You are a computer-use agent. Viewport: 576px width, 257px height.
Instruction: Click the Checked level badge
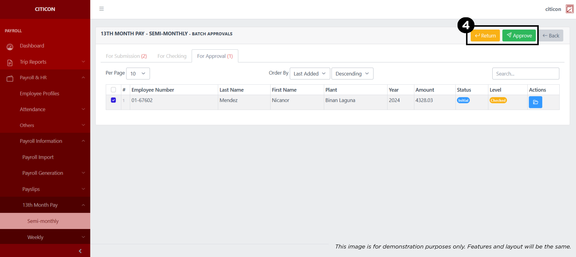pyautogui.click(x=498, y=100)
